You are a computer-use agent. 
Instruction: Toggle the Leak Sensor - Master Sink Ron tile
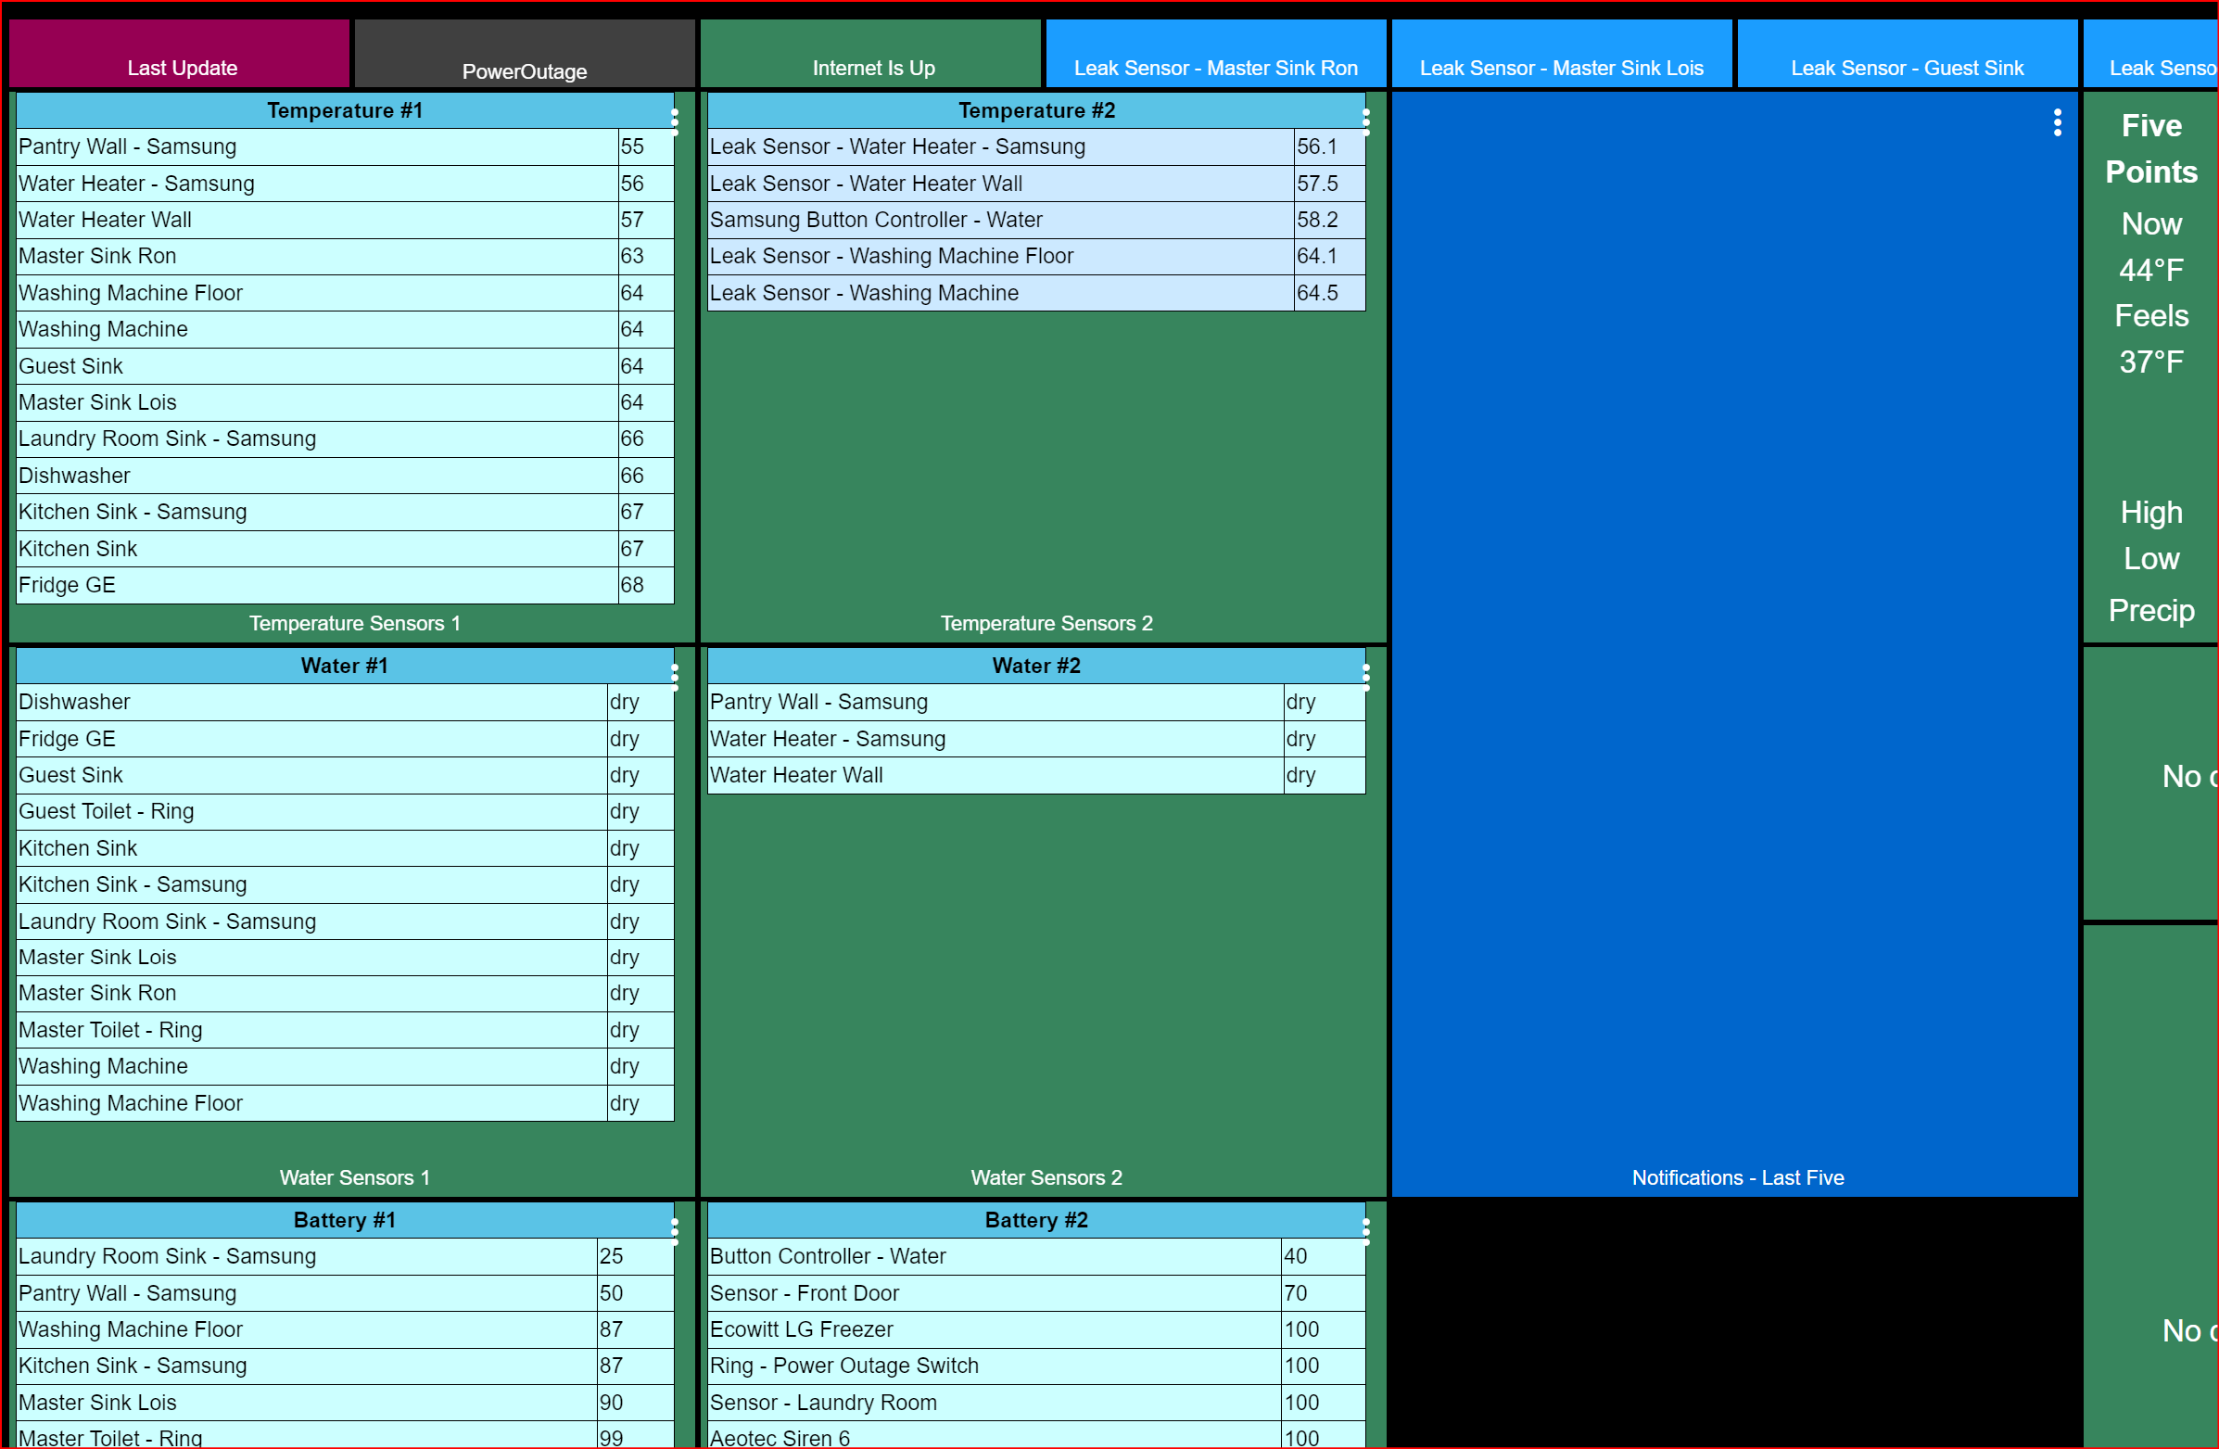tap(1216, 53)
